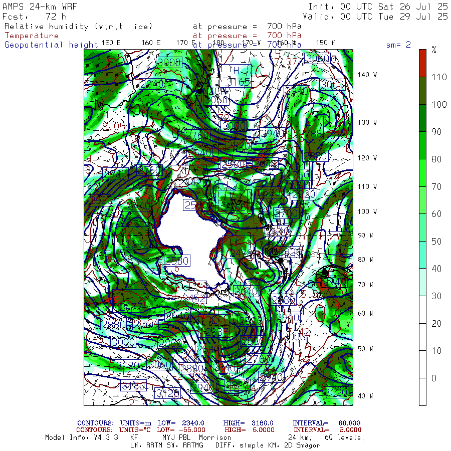Click the '50' colorbar tick label

pyautogui.click(x=436, y=242)
